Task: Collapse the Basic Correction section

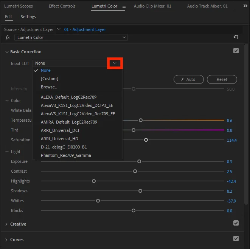Action: [x=7, y=52]
